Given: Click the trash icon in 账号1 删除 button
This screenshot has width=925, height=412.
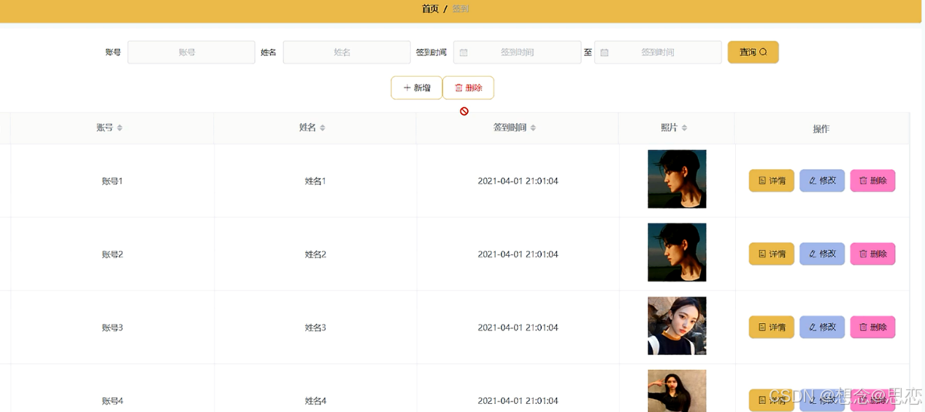Looking at the screenshot, I should 863,181.
